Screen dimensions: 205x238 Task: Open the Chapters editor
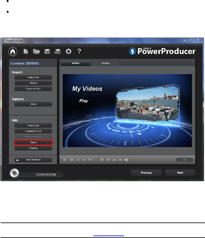coord(33,148)
